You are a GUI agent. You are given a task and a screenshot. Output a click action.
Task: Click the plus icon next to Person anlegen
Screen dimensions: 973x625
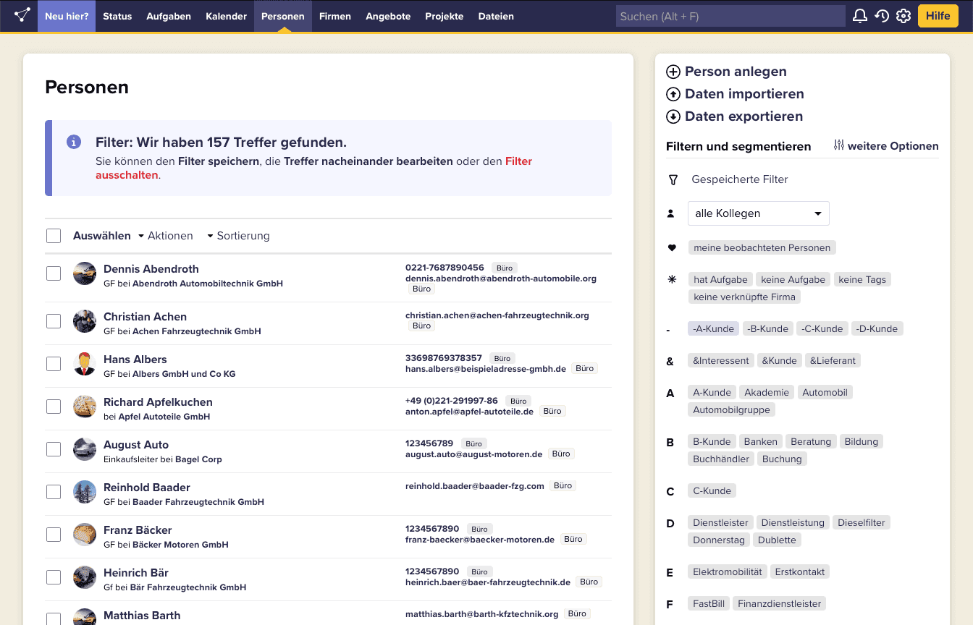tap(673, 71)
